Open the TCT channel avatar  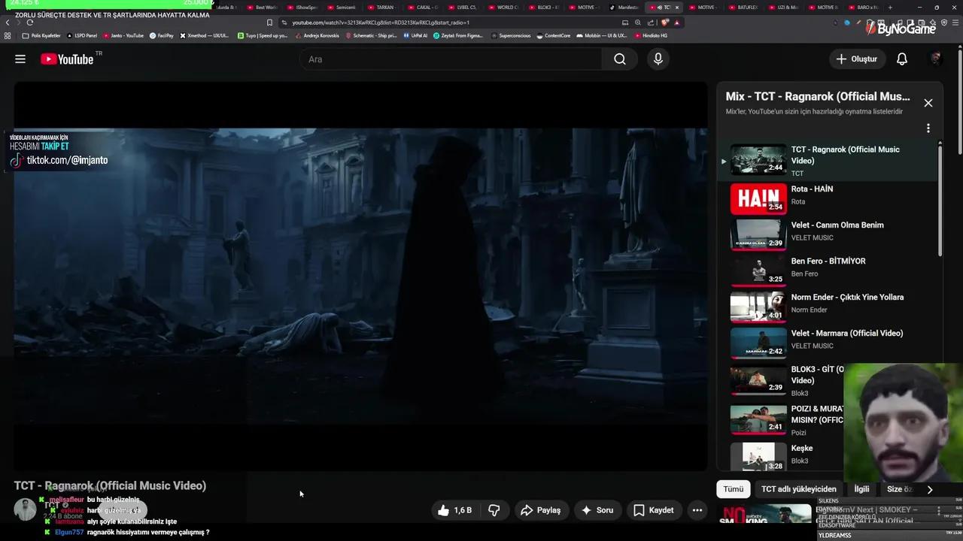pos(25,509)
